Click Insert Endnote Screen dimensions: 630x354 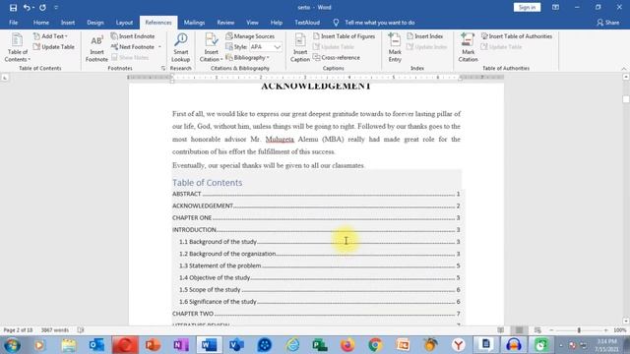click(x=133, y=36)
